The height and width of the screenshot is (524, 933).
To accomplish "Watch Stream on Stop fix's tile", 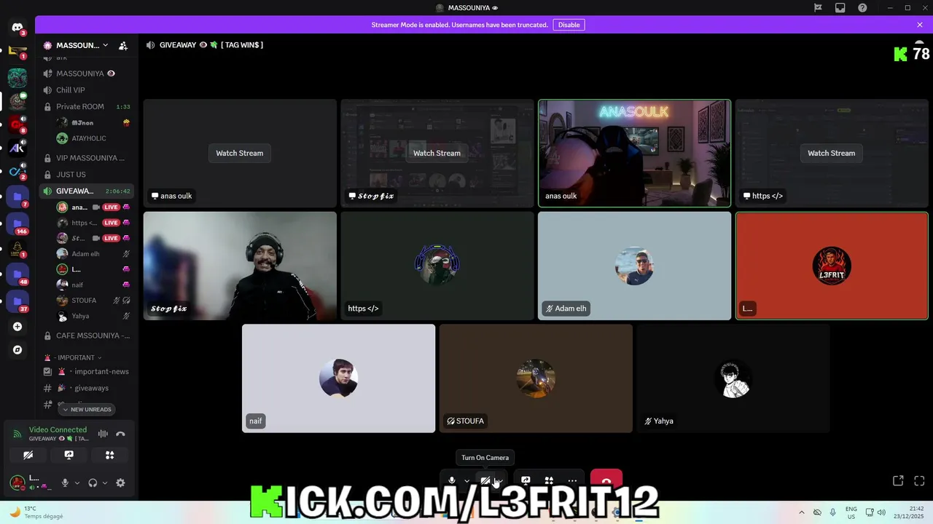I will [437, 153].
